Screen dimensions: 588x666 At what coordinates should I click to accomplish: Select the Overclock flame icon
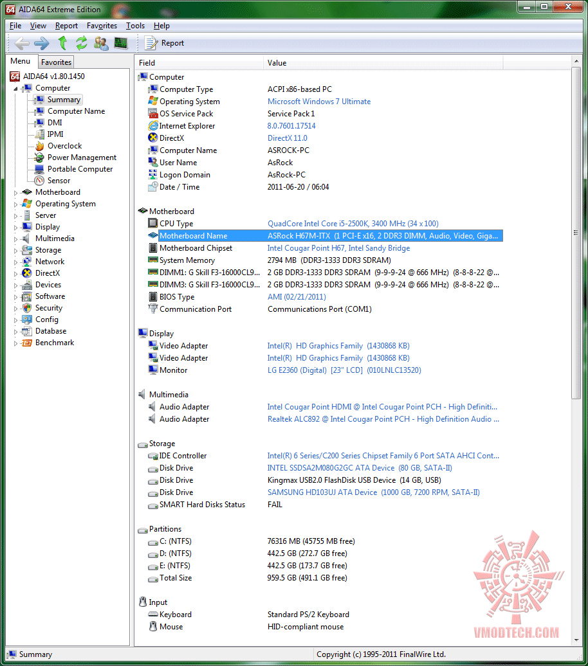tap(39, 146)
